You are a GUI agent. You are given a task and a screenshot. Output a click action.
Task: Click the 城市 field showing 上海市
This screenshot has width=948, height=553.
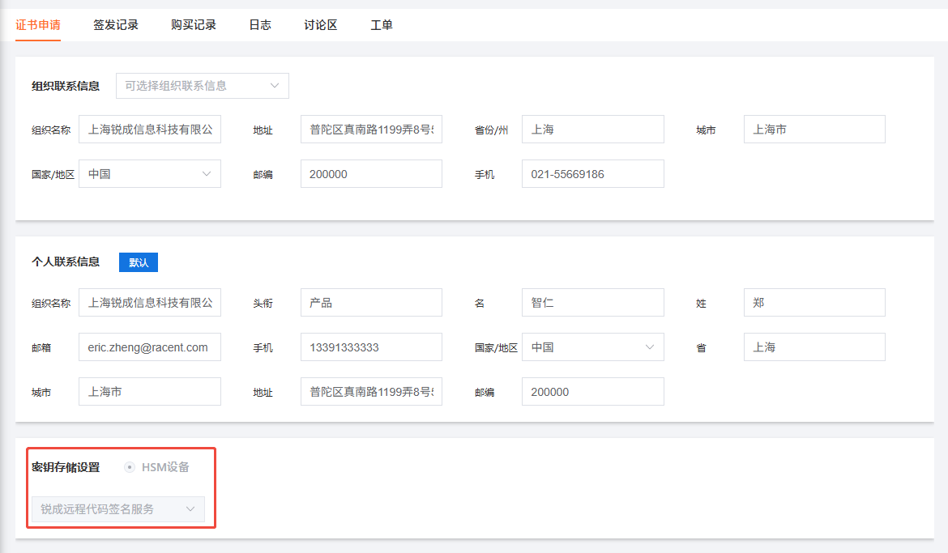coord(813,129)
